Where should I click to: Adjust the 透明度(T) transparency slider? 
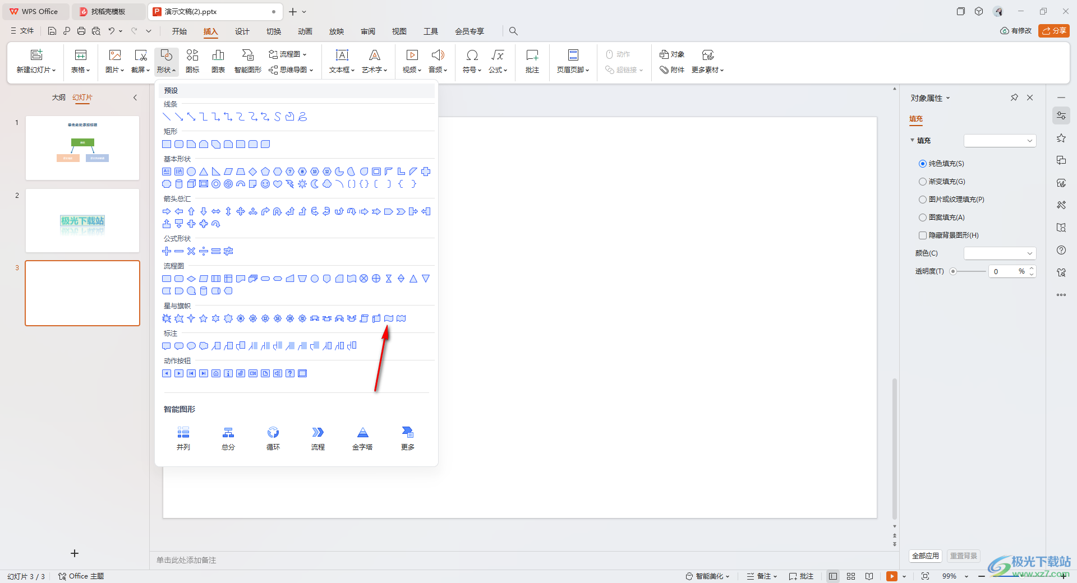pyautogui.click(x=953, y=271)
